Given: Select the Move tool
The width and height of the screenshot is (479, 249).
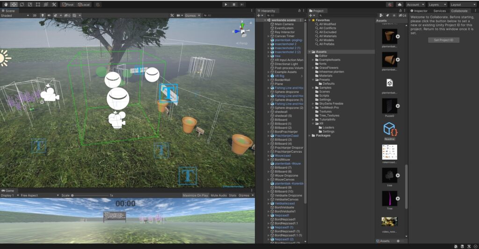Looking at the screenshot, I should 14,4.
